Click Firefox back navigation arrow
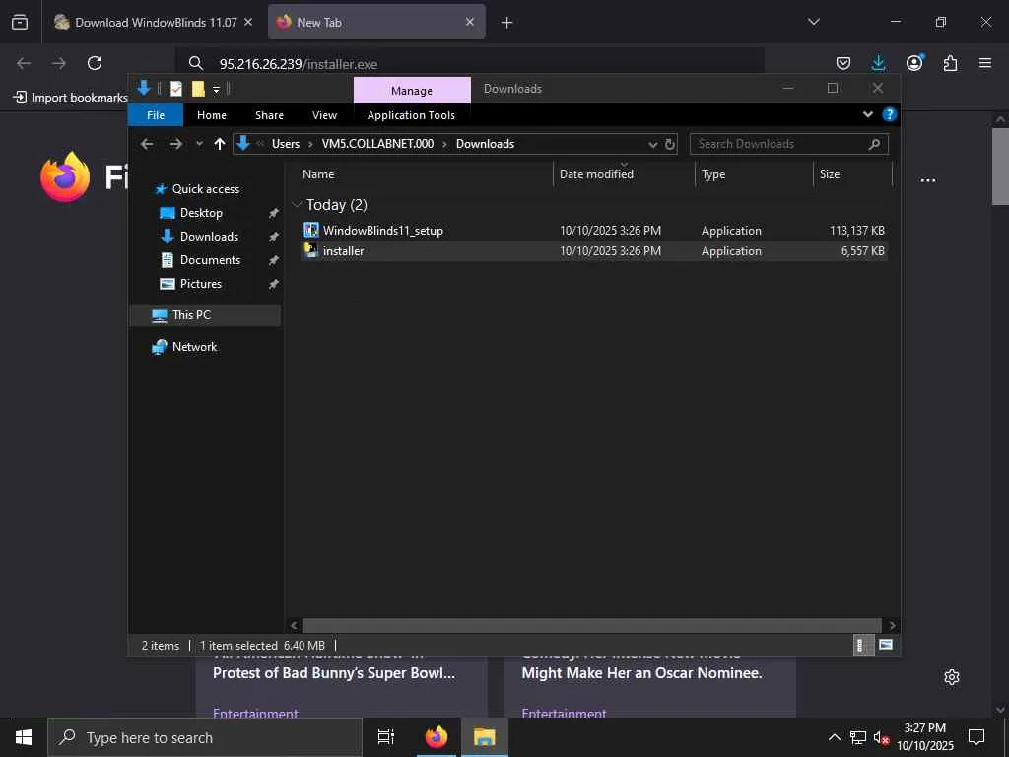 24,63
